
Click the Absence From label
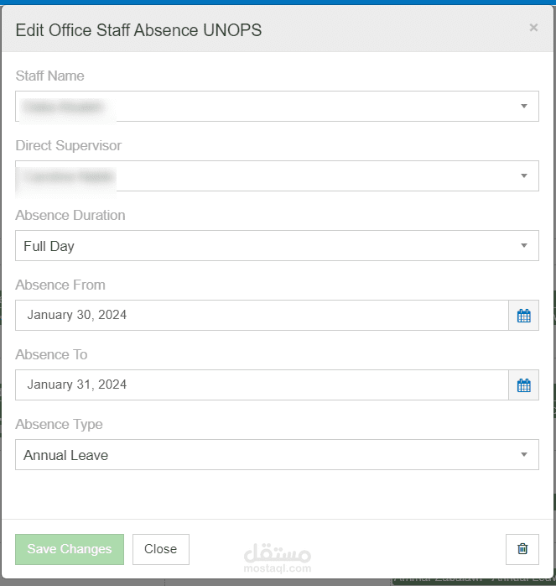(x=60, y=285)
